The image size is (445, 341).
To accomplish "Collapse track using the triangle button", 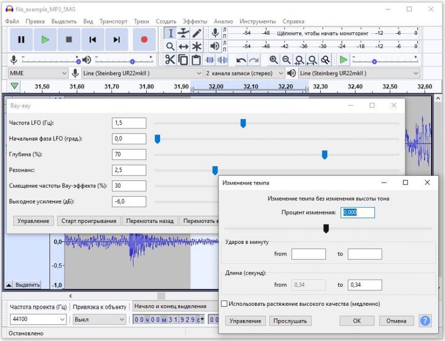I will pyautogui.click(x=9, y=285).
